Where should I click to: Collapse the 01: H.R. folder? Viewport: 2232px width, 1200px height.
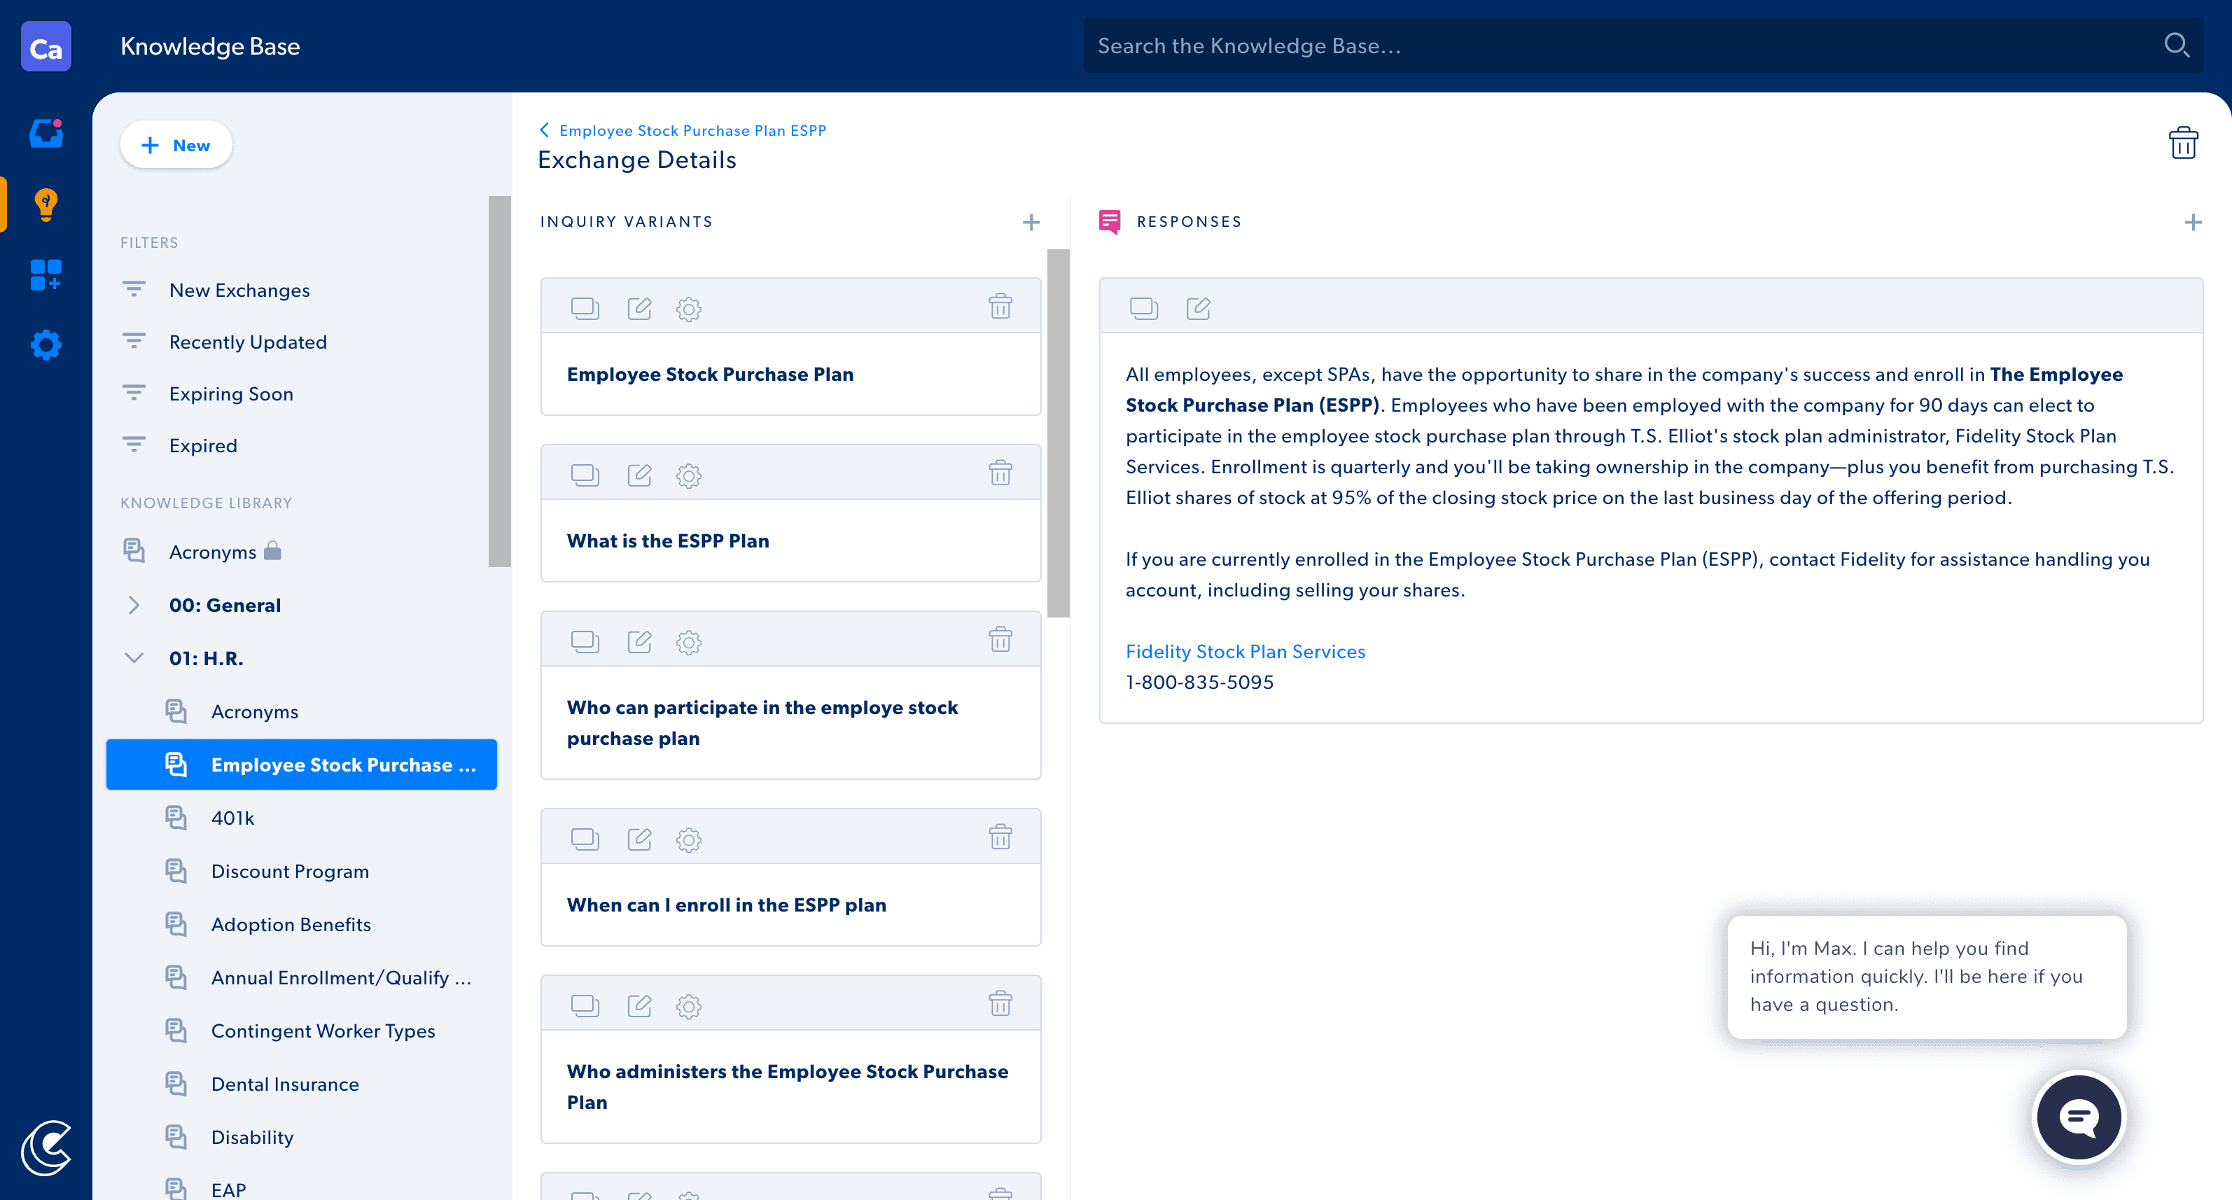134,659
